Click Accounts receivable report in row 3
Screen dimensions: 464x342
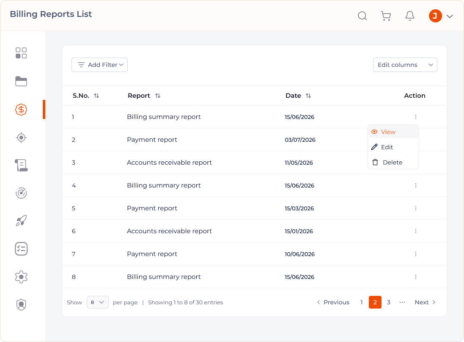tap(169, 163)
